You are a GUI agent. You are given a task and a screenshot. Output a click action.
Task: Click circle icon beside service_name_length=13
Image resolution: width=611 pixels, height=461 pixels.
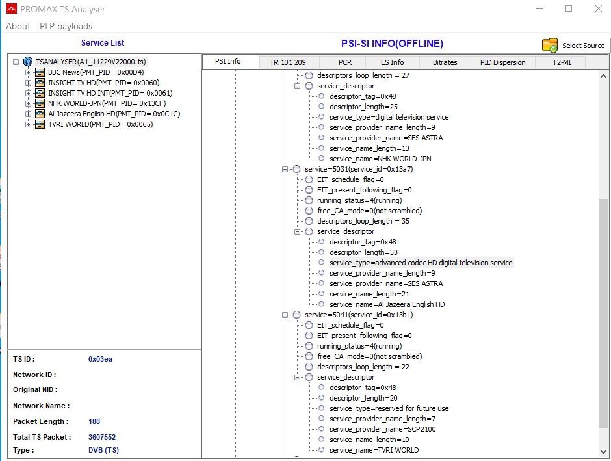322,148
